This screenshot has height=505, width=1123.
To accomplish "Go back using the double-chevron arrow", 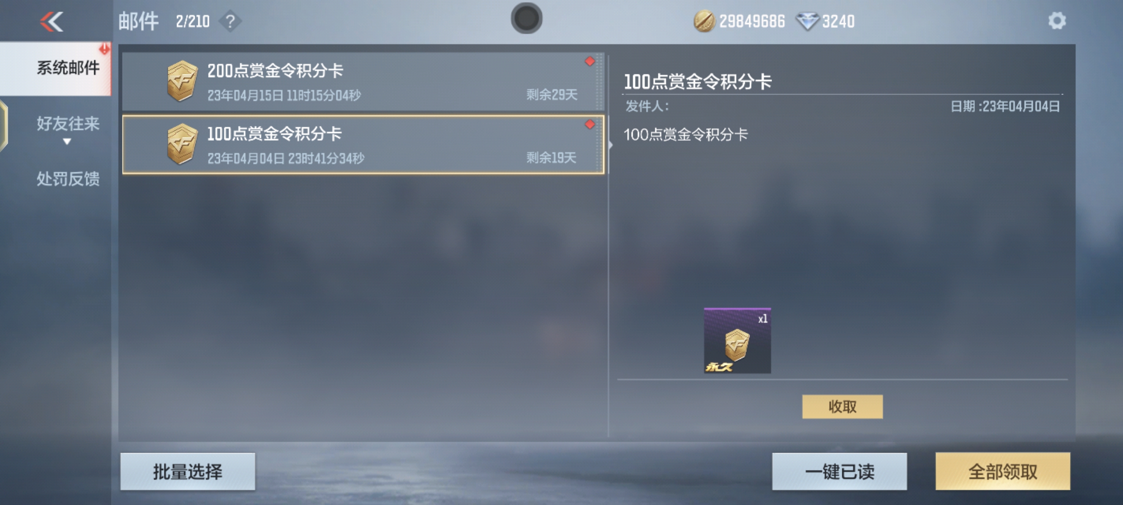I will click(x=52, y=21).
